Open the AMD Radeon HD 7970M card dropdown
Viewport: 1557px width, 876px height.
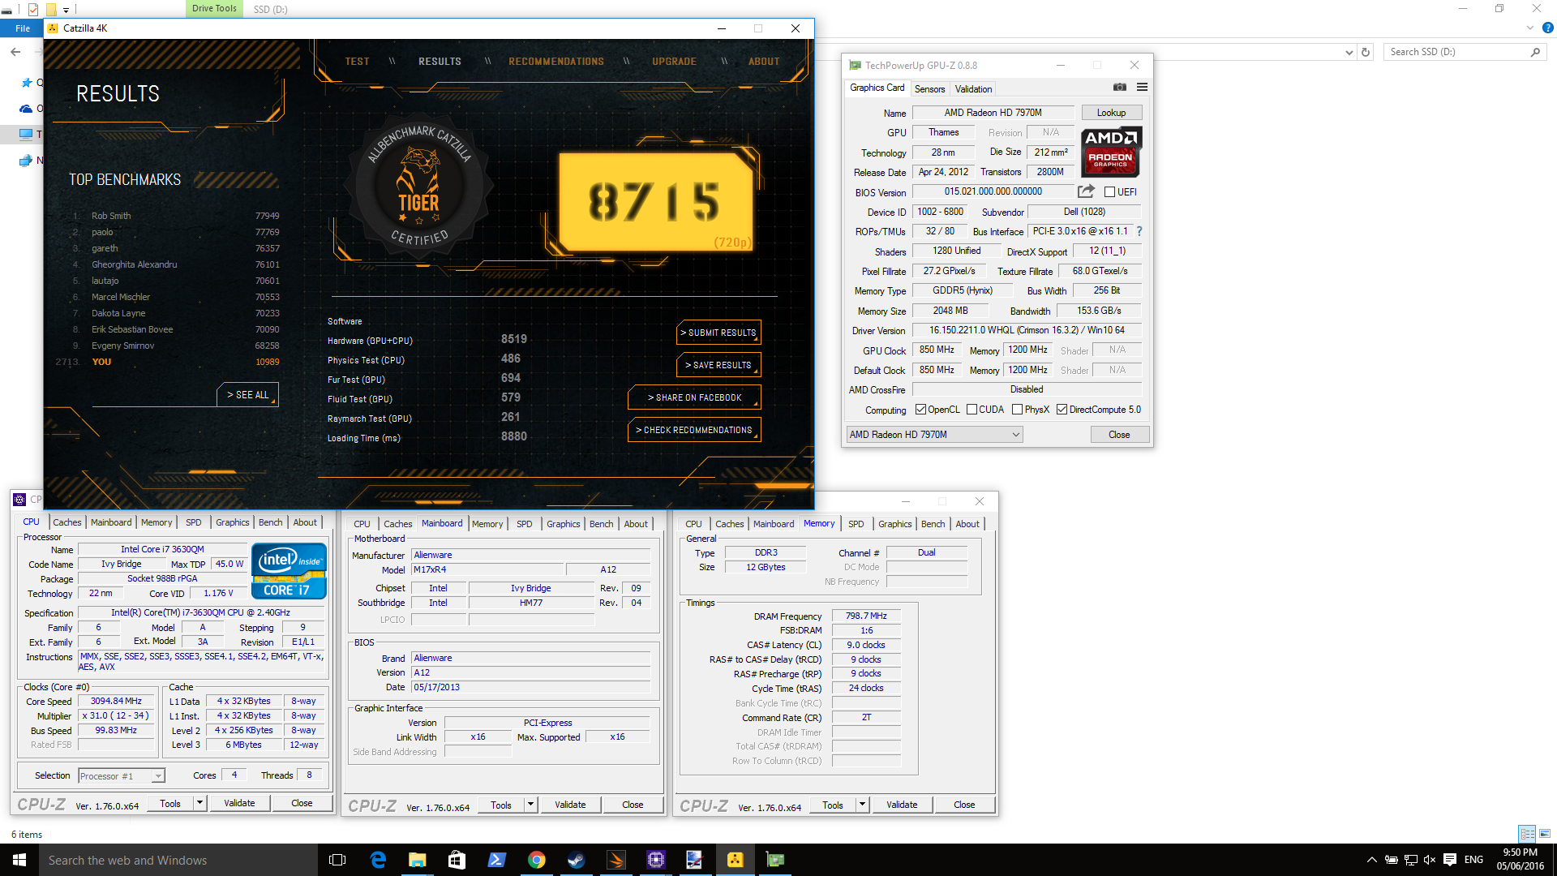point(934,435)
